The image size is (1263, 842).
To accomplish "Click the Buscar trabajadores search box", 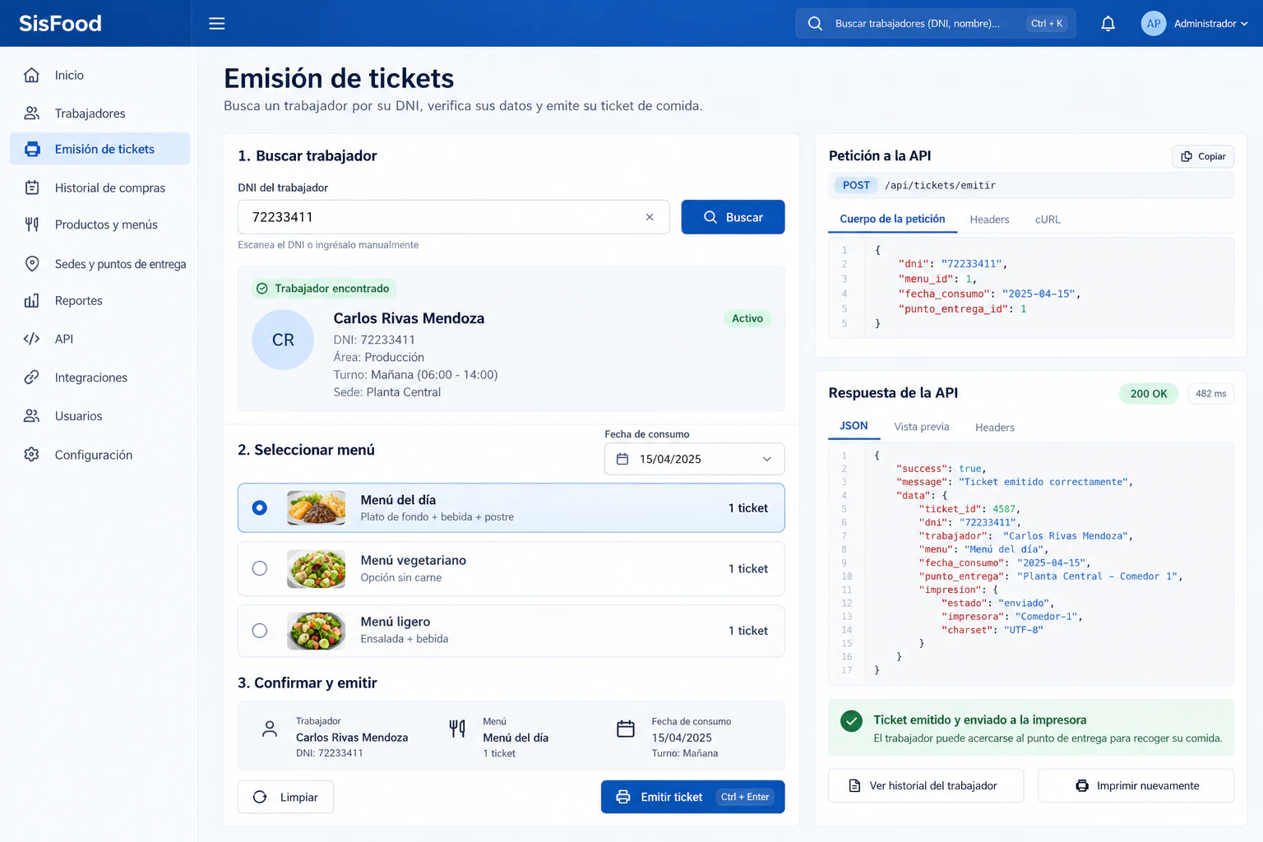I will (x=936, y=24).
